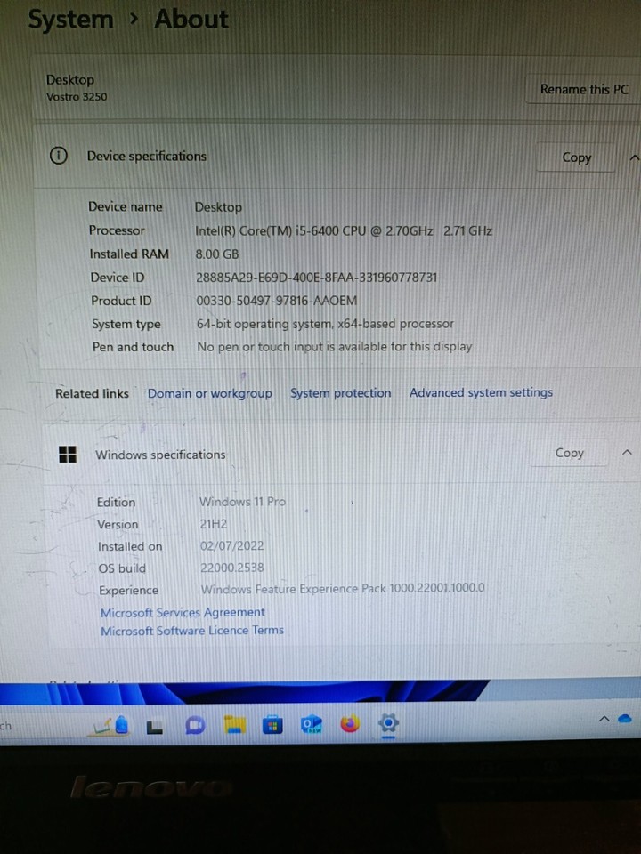Open Microsoft Software Licence Terms link

click(x=192, y=630)
